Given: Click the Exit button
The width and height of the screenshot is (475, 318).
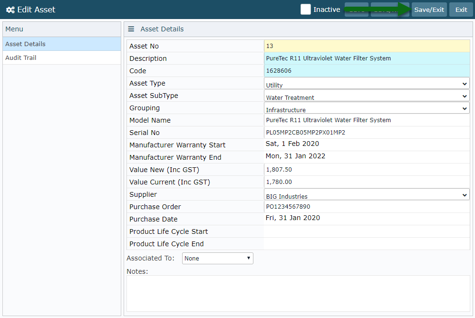Looking at the screenshot, I should [461, 10].
